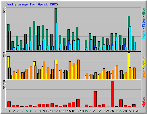Click day label 3 on the x-axis
Viewport: 147px width, 114px height.
[18, 111]
